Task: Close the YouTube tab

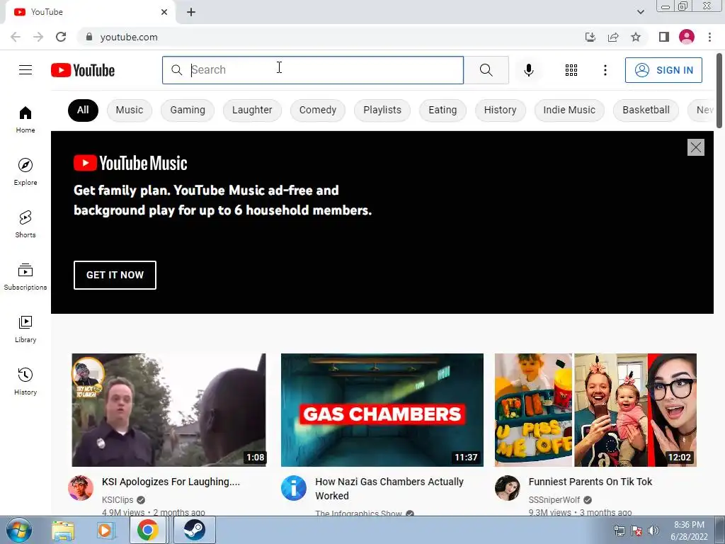Action: (x=164, y=12)
